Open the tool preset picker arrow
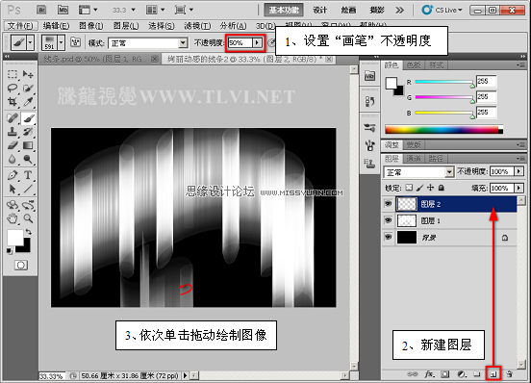 31,43
